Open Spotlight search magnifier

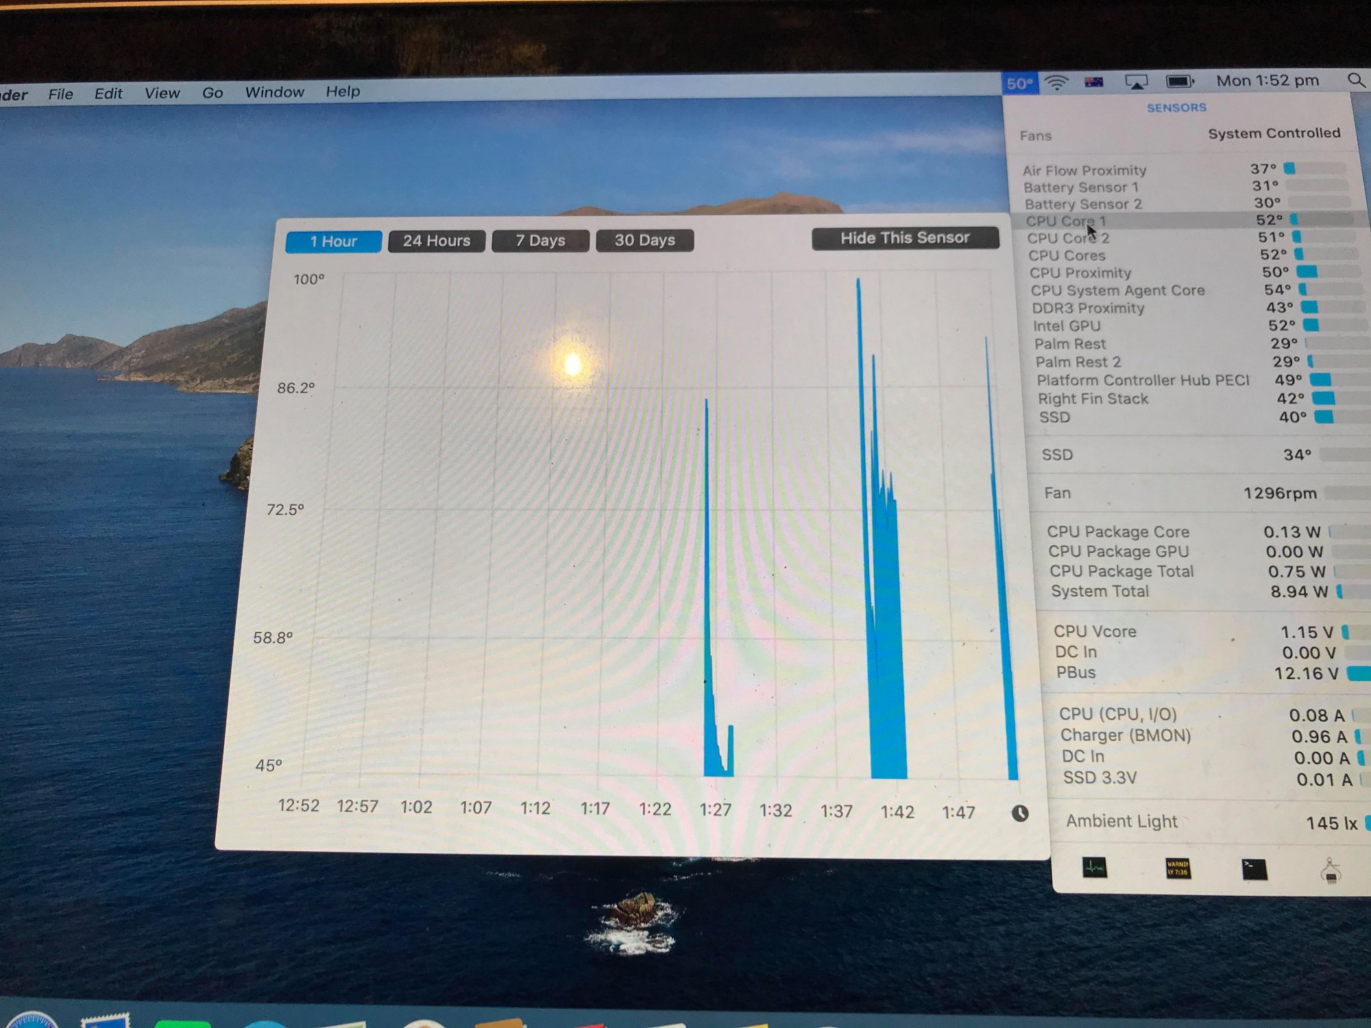click(1356, 80)
